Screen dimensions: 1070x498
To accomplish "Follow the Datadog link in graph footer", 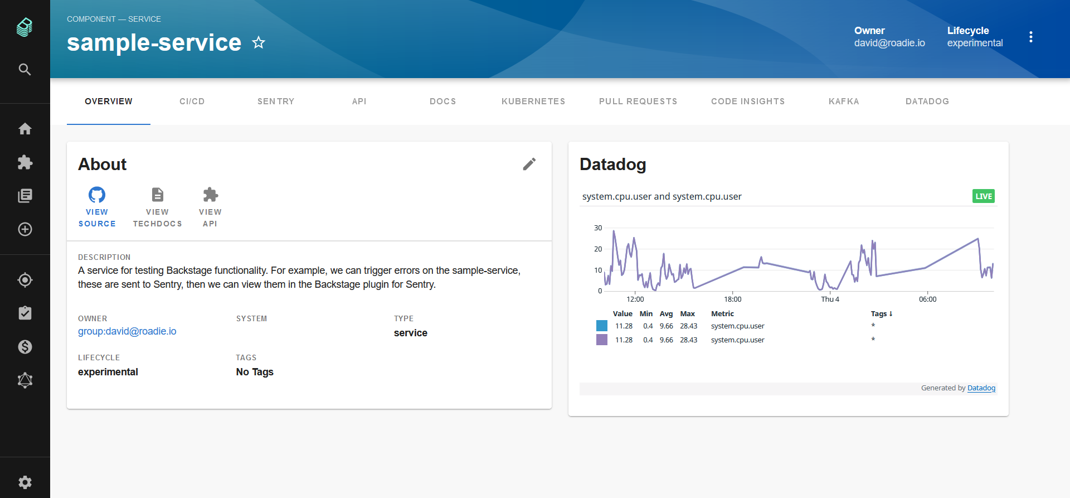I will [981, 388].
